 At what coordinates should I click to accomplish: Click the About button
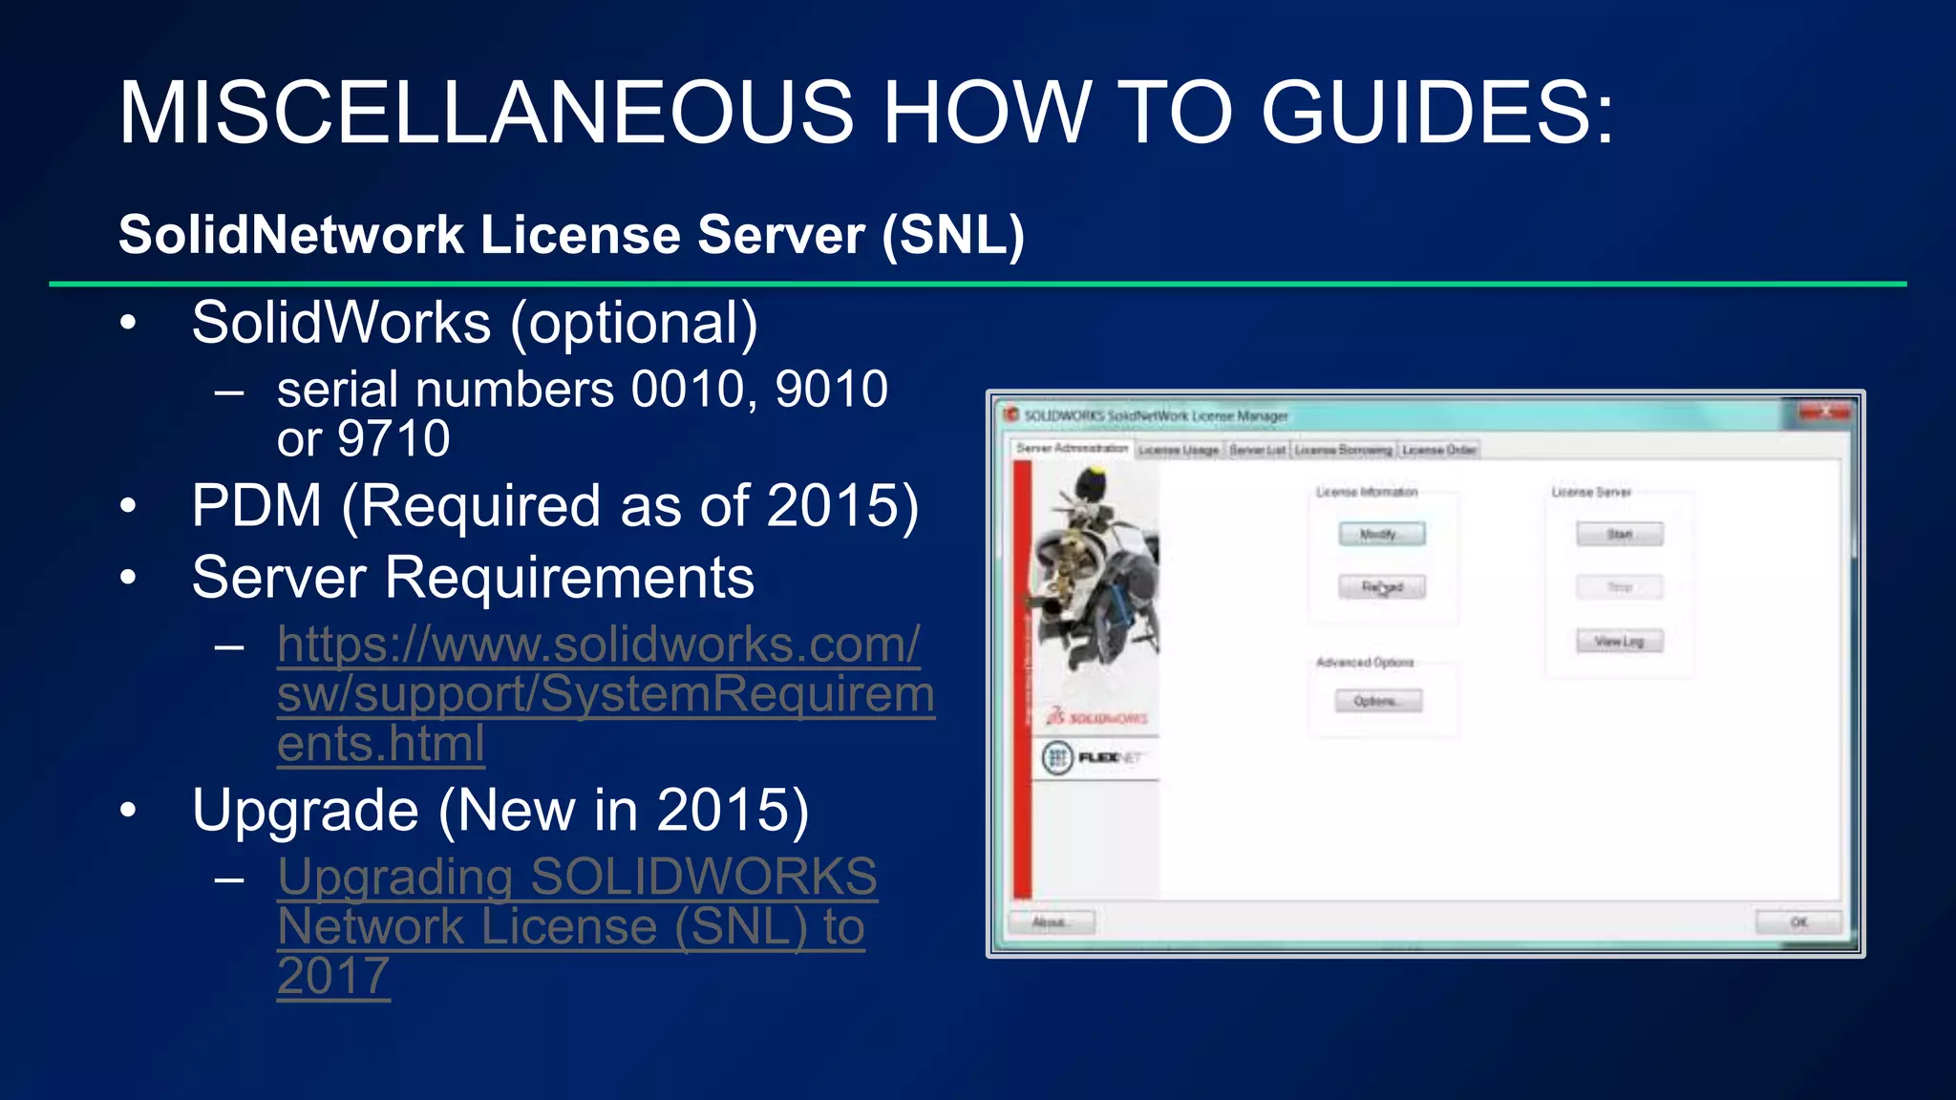pos(1051,922)
